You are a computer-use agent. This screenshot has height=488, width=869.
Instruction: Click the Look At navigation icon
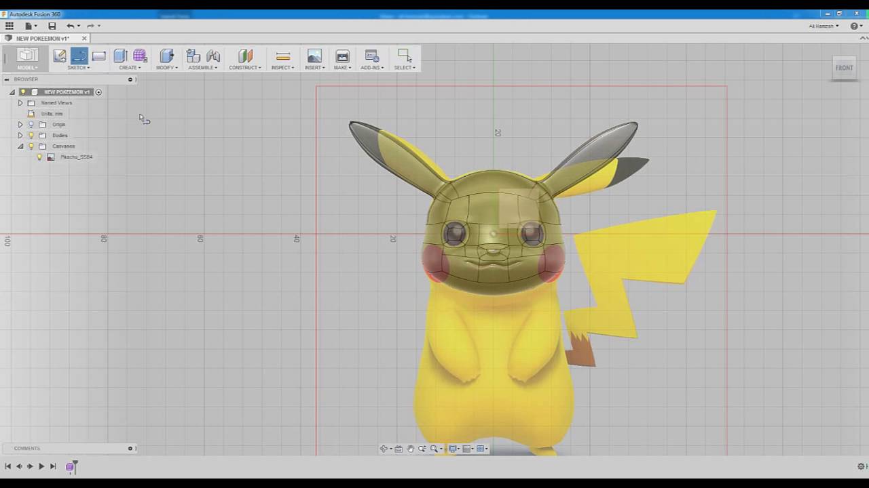pos(399,449)
